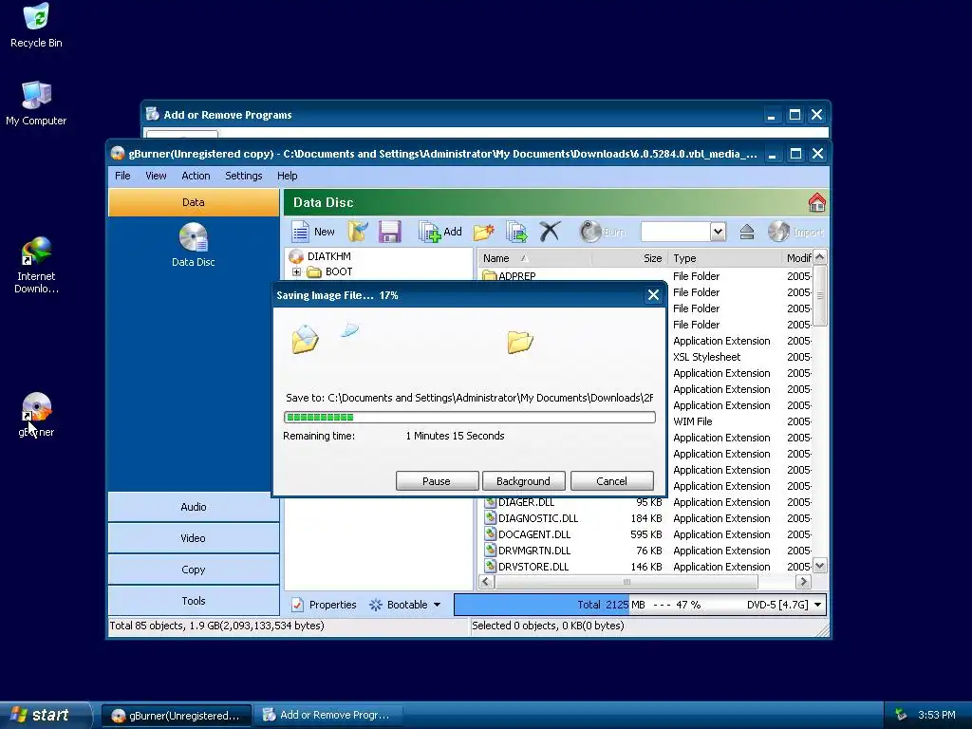Open the View menu

click(x=157, y=176)
